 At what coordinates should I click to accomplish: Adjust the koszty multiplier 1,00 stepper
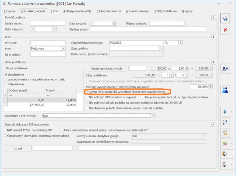[x=187, y=68]
